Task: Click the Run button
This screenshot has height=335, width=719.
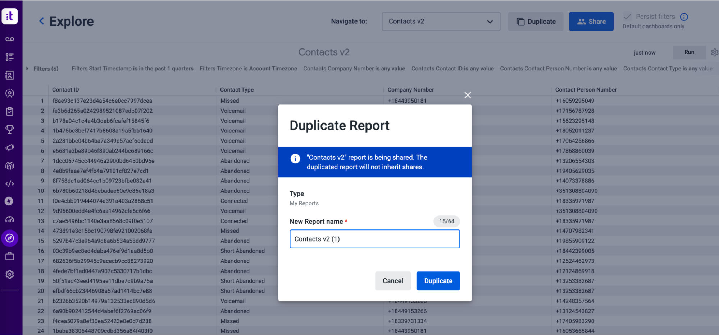Action: coord(689,52)
